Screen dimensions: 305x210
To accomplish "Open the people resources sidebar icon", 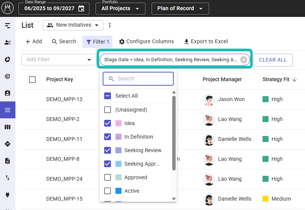I will pos(8,42).
